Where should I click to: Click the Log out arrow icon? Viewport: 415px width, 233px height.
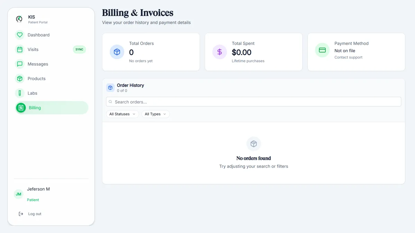(x=21, y=214)
